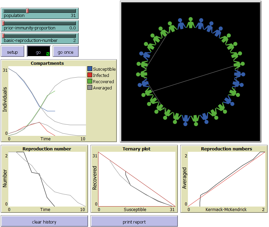This screenshot has width=269, height=227.
Task: Click the clear history button
Action: tap(44, 221)
